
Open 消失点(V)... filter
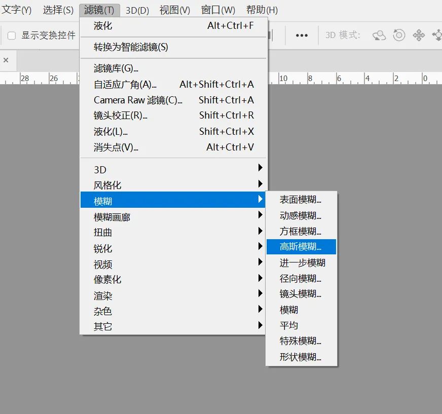[x=173, y=147]
